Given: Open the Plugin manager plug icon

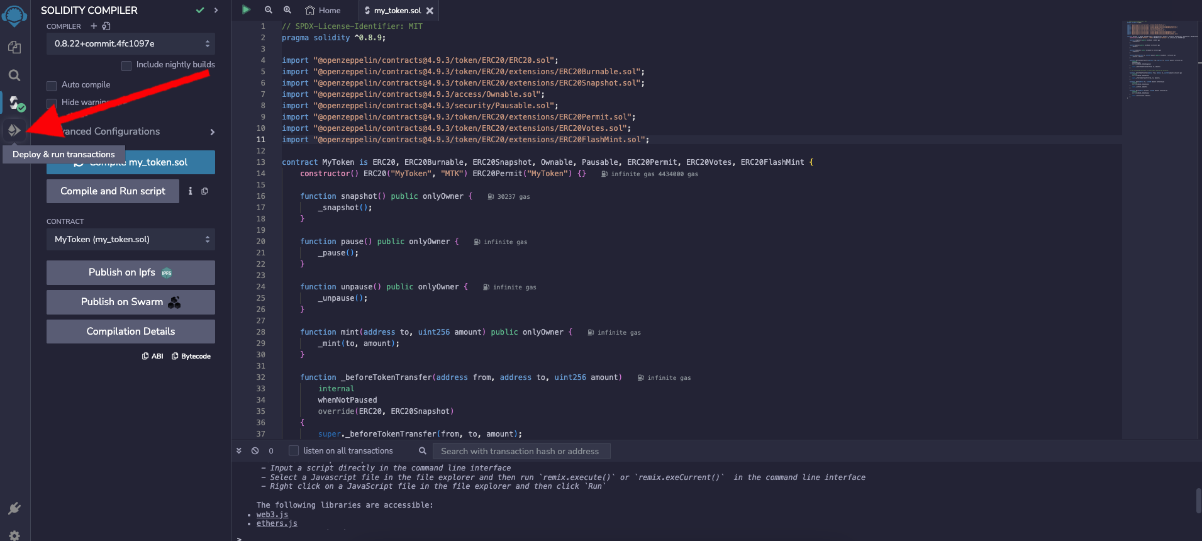Looking at the screenshot, I should click(x=14, y=508).
